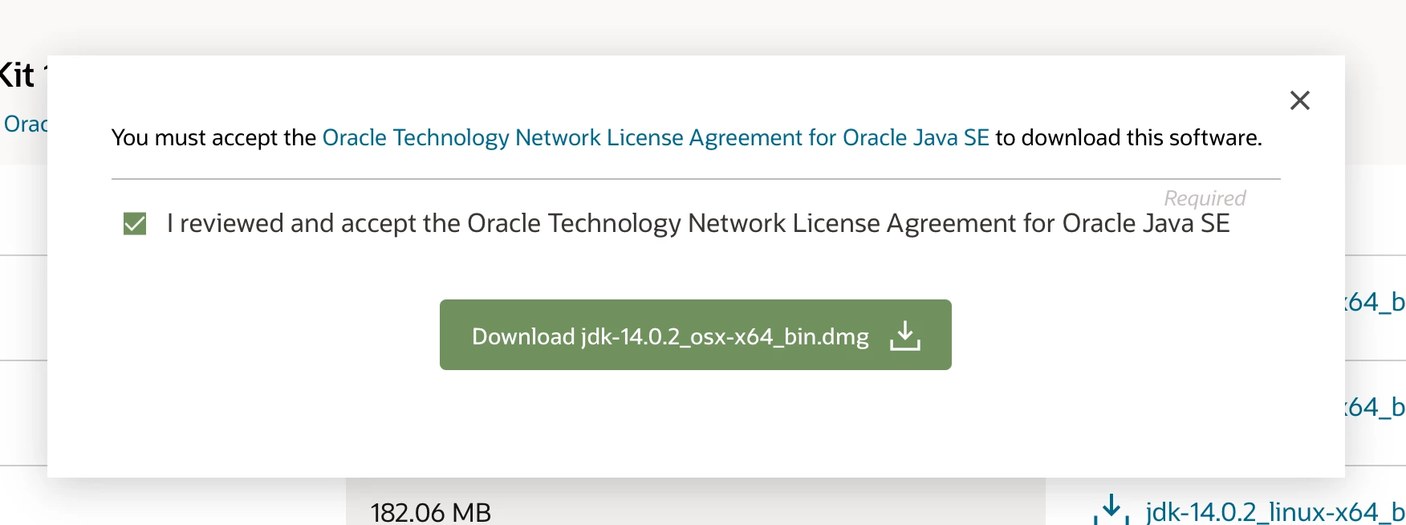Click the partially hidden "Orac" link at left

point(25,124)
